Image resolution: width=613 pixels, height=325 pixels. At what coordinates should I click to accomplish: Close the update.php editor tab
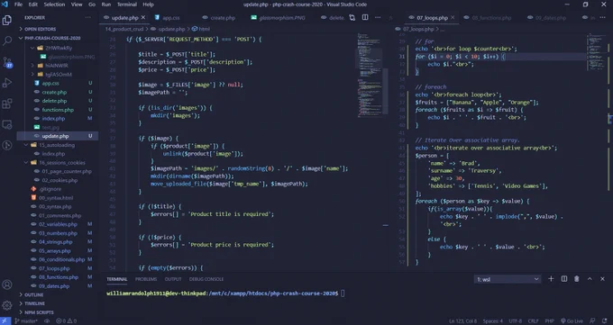(x=143, y=18)
